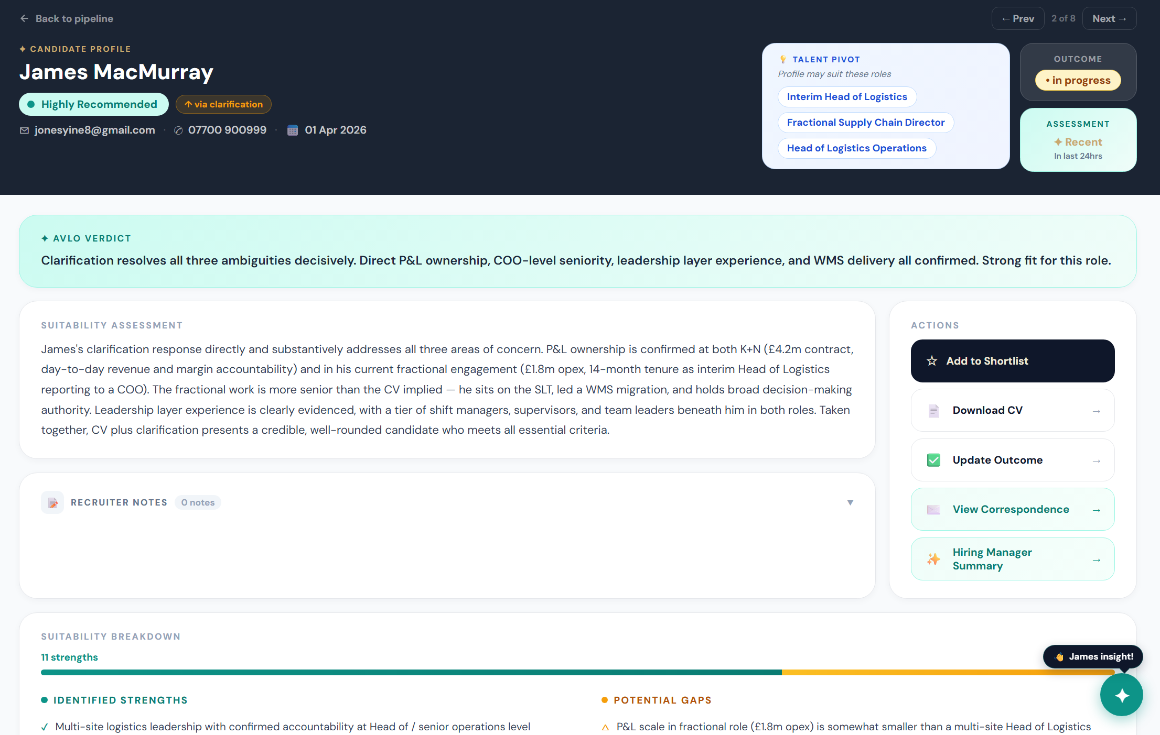Click the arrow on the View Correspondence row
1160x735 pixels.
click(1096, 510)
